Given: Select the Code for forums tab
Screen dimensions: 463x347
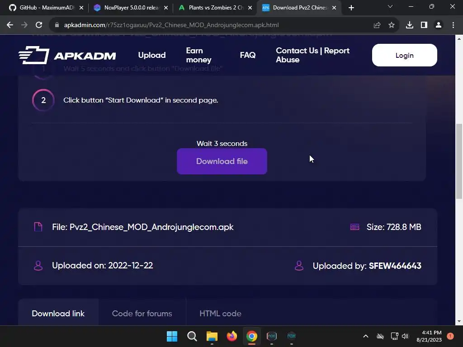Looking at the screenshot, I should point(142,314).
